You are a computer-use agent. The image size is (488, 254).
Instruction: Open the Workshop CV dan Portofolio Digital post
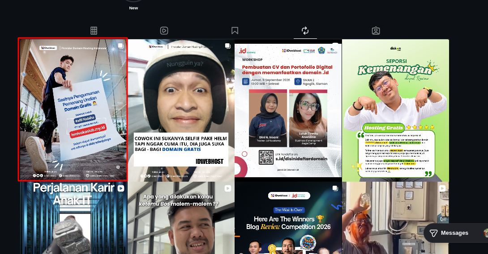(x=288, y=110)
